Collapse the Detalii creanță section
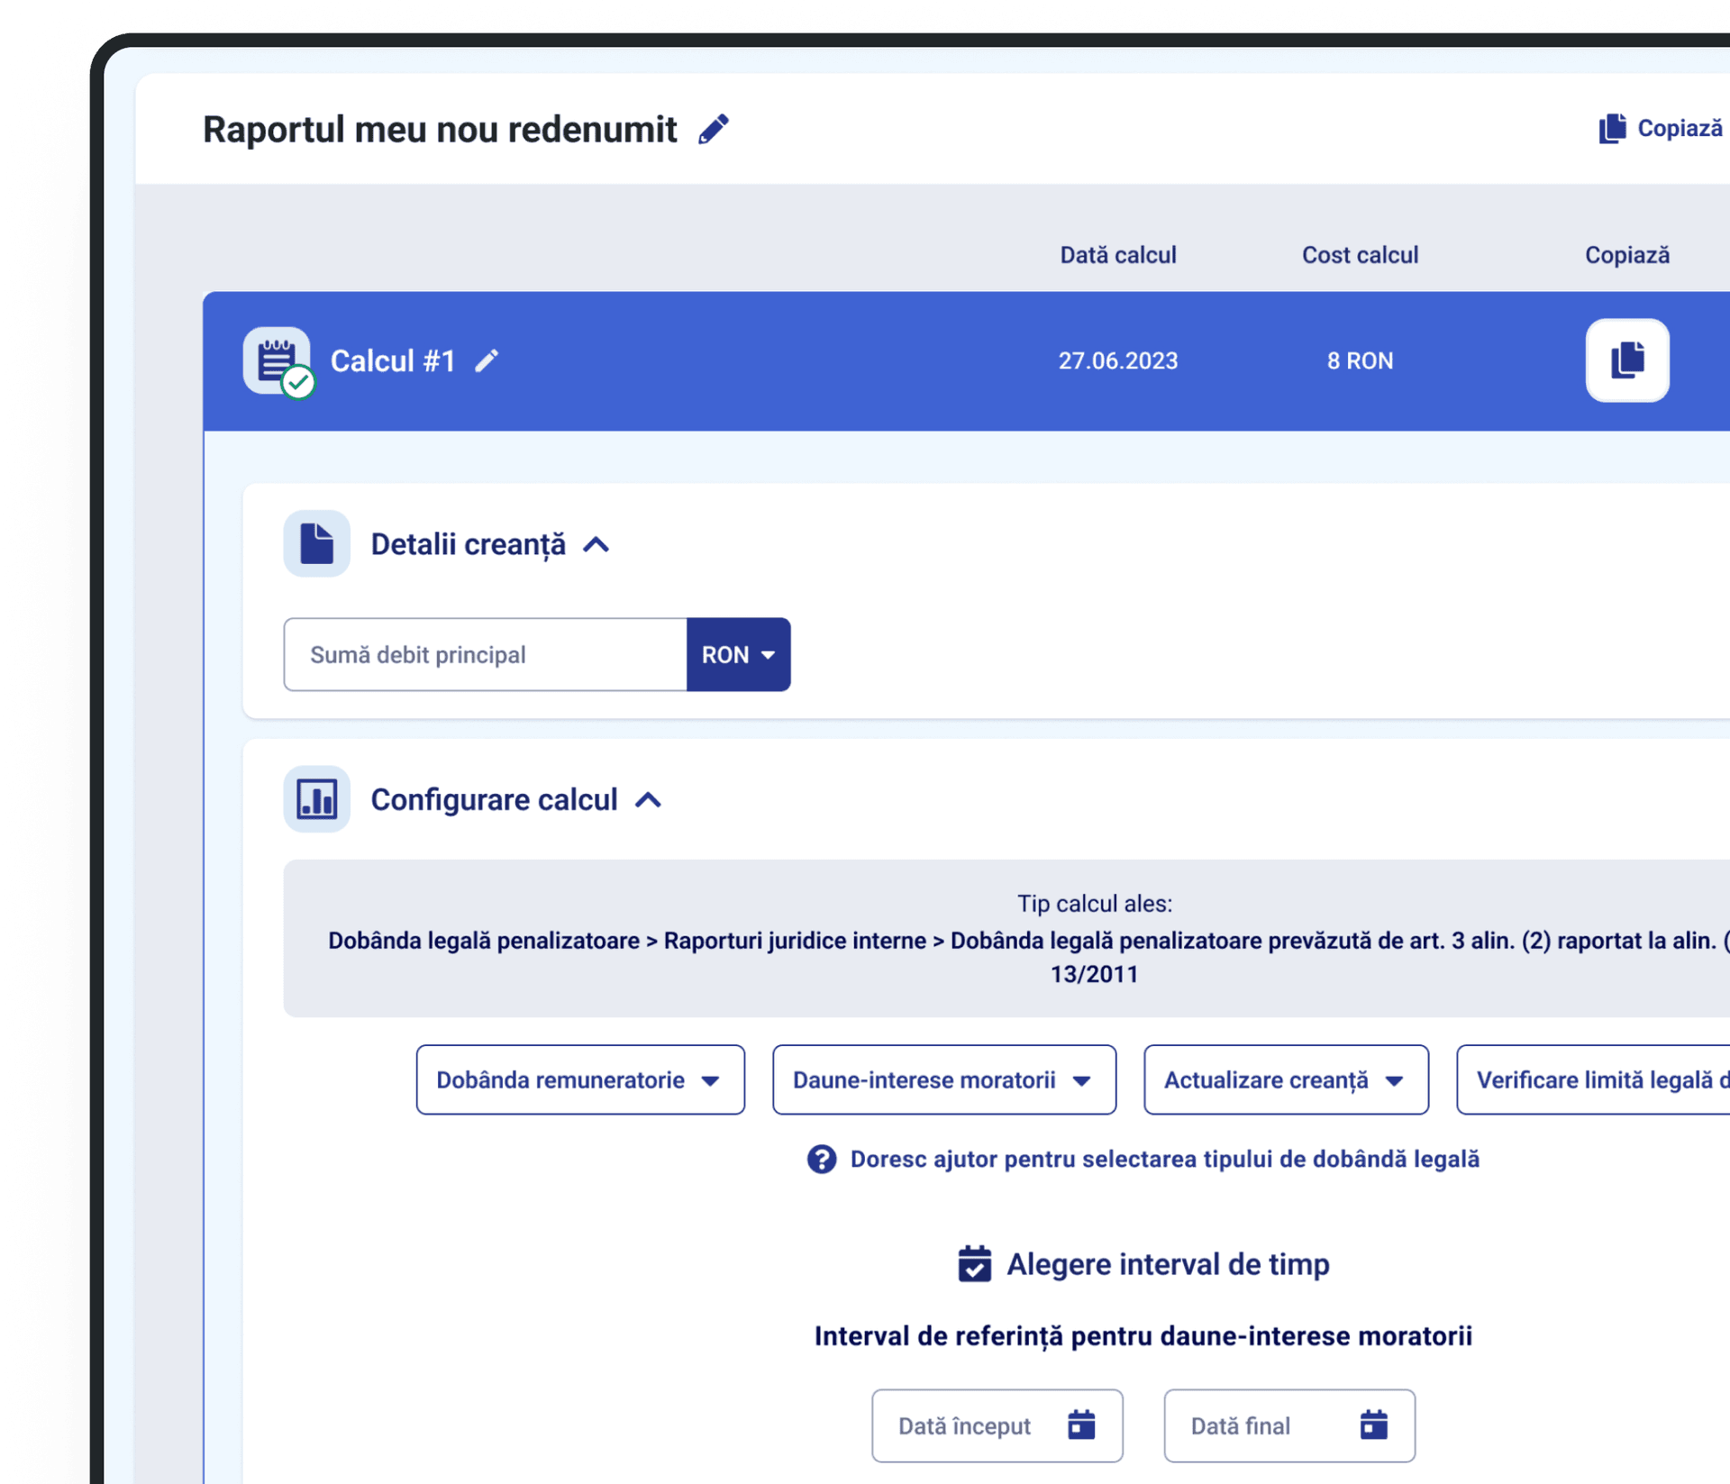The width and height of the screenshot is (1730, 1484). [x=596, y=545]
